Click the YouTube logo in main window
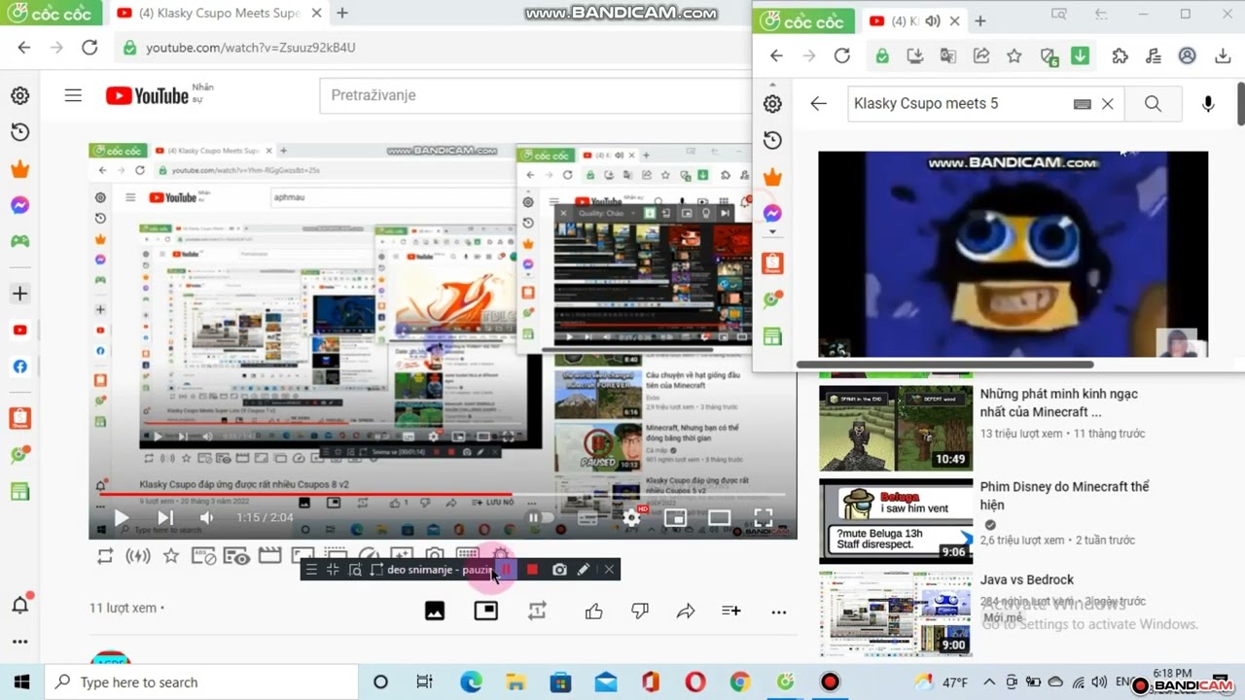 coord(147,95)
